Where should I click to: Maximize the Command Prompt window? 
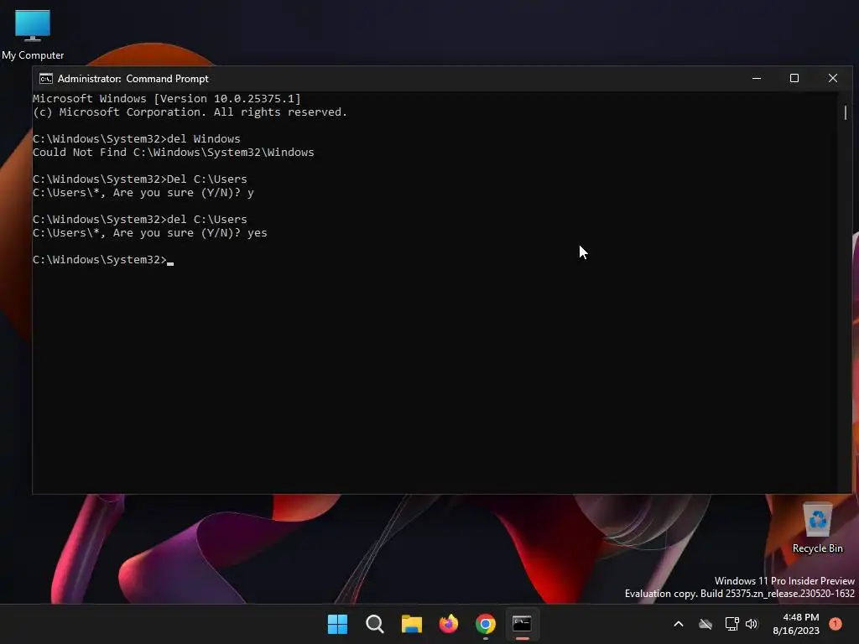(794, 78)
